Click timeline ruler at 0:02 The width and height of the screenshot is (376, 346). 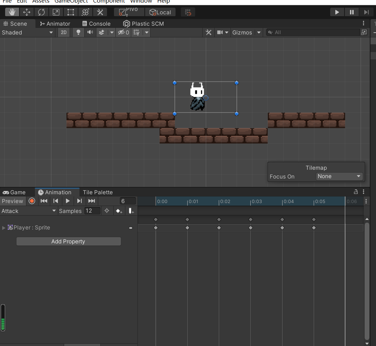coord(219,202)
